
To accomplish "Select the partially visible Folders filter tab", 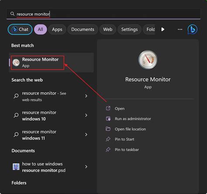I will (149, 29).
